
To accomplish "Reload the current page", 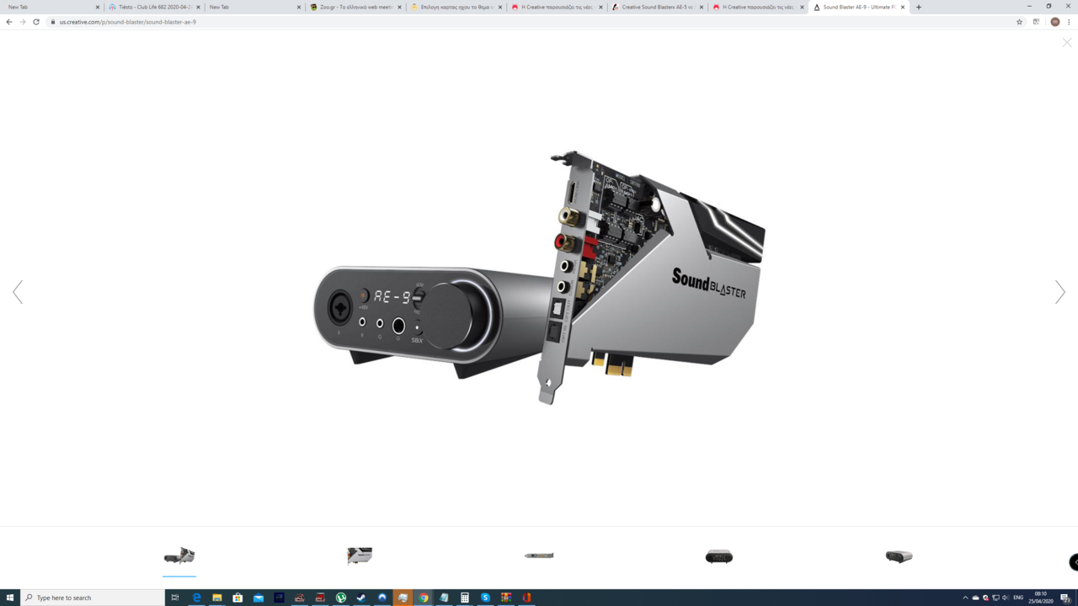I will tap(36, 22).
